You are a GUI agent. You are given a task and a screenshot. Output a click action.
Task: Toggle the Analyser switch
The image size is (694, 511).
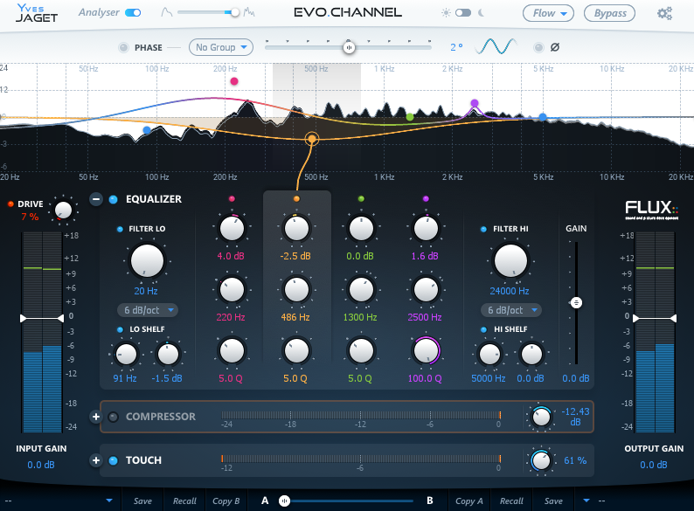click(x=133, y=12)
